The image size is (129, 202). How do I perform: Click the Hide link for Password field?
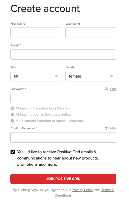click(113, 89)
